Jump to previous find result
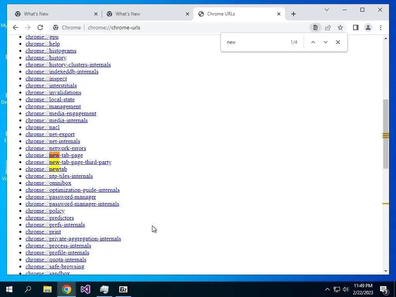Viewport: 396px width, 297px height. 313,42
